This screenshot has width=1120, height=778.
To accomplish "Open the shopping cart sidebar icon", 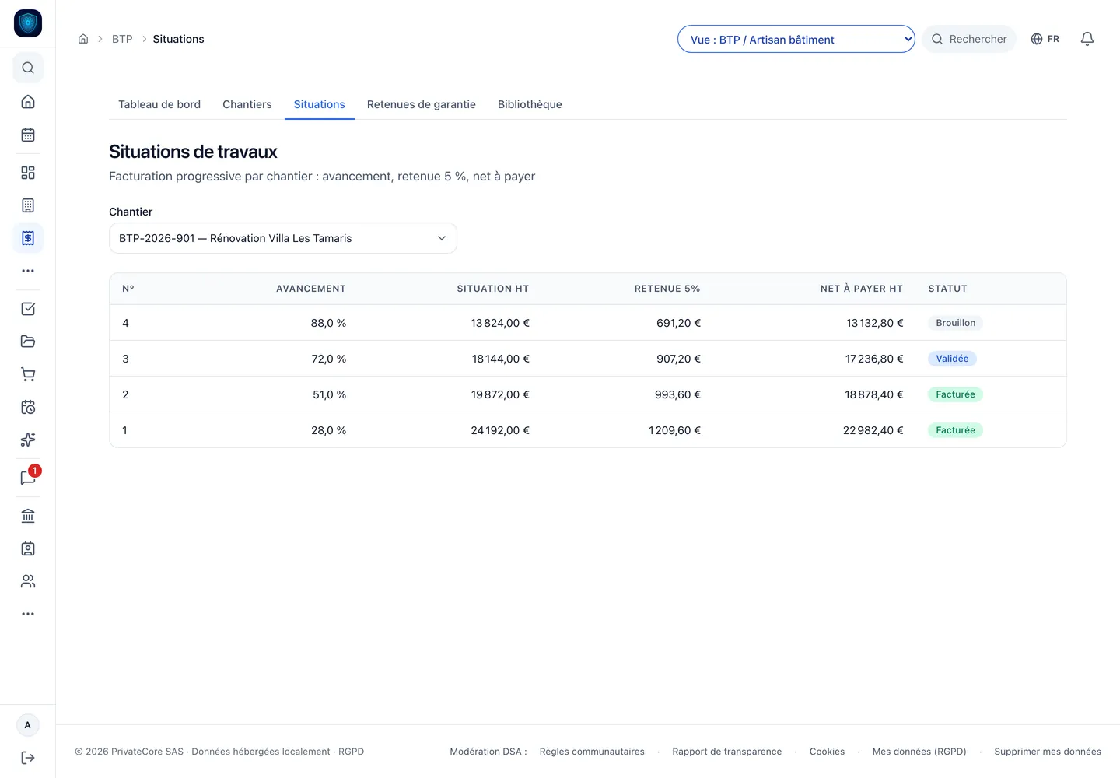I will pyautogui.click(x=28, y=374).
